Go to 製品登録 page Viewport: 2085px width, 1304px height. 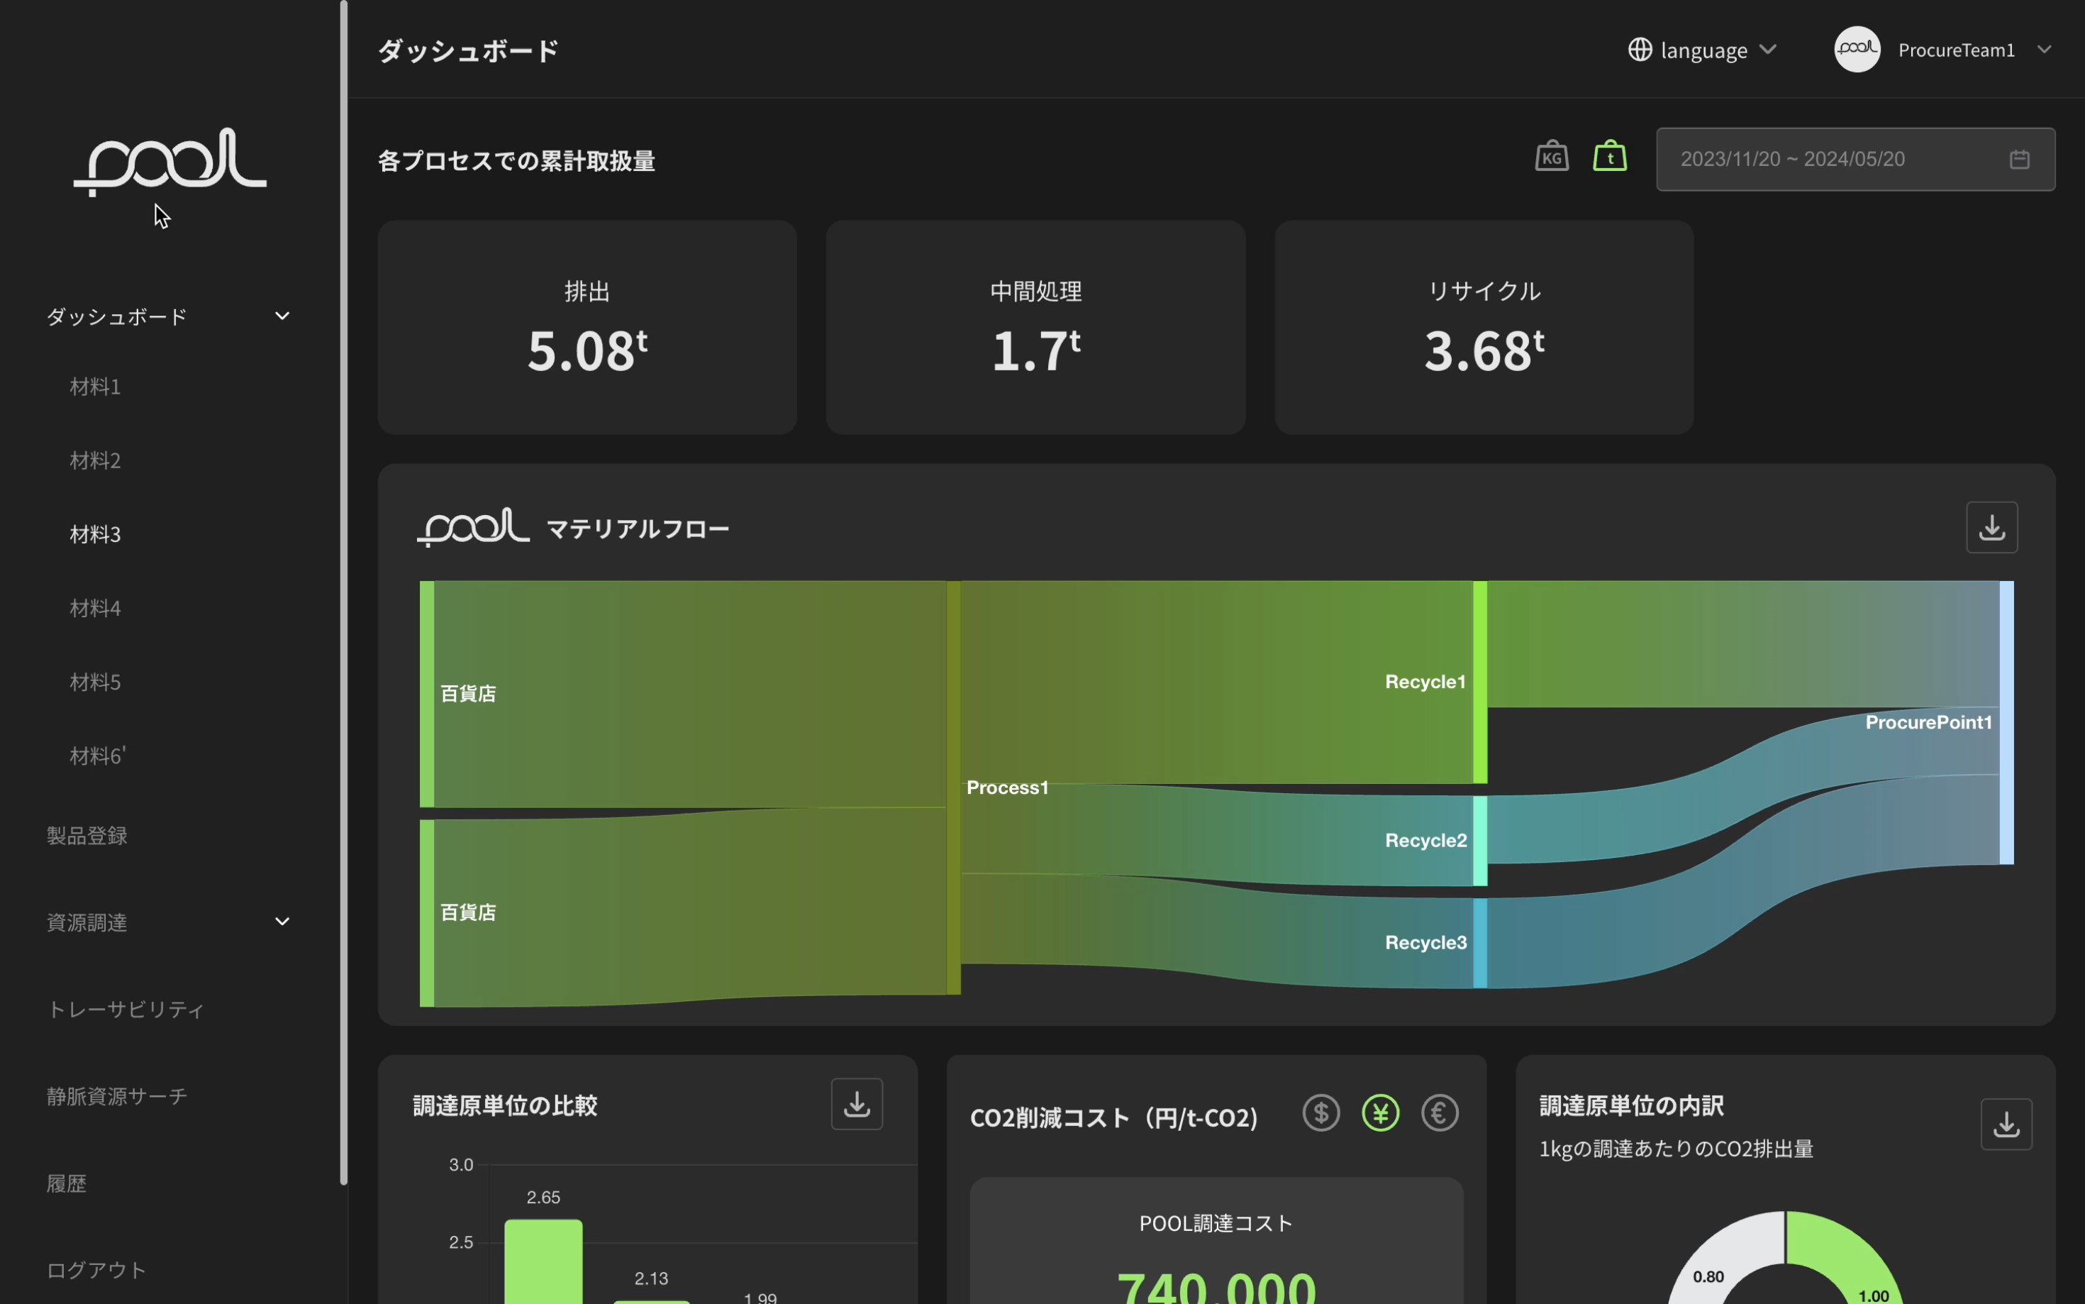coord(87,836)
